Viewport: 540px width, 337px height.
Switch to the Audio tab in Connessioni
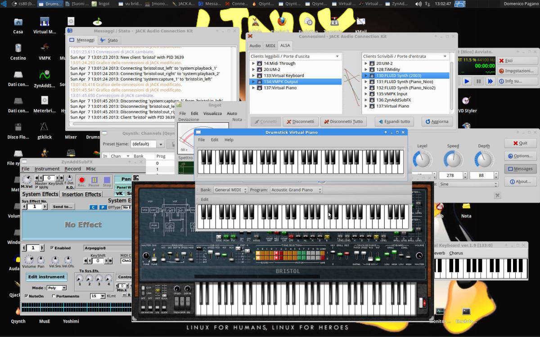[x=255, y=45]
